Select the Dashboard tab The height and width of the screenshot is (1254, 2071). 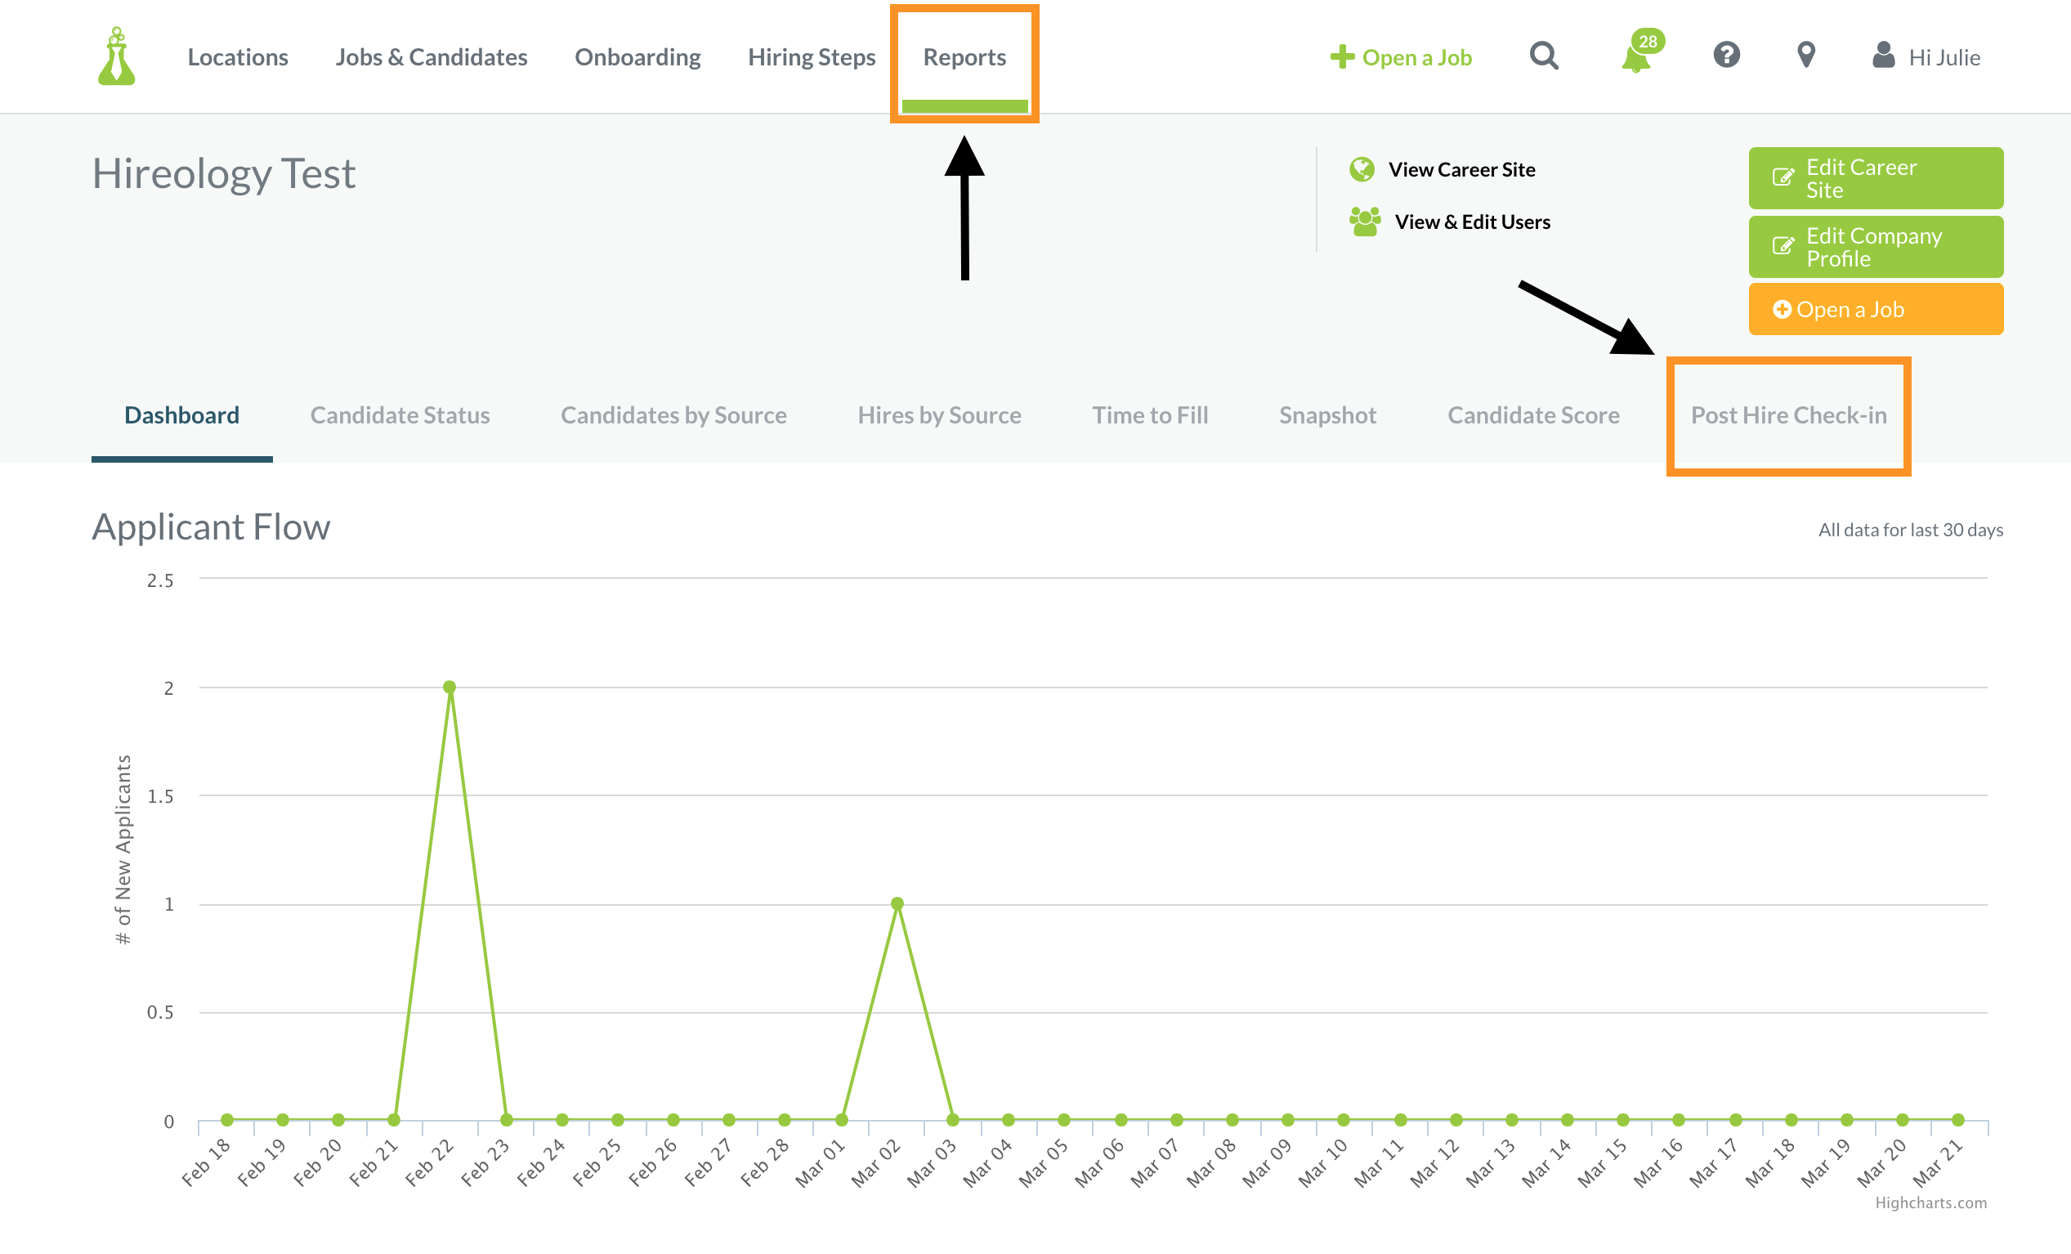(x=181, y=414)
